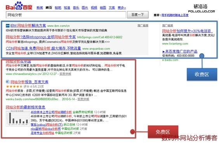The image size is (219, 143).
Task: Open 网站分析的最新相关信息 heading link
Action: pos(26,107)
